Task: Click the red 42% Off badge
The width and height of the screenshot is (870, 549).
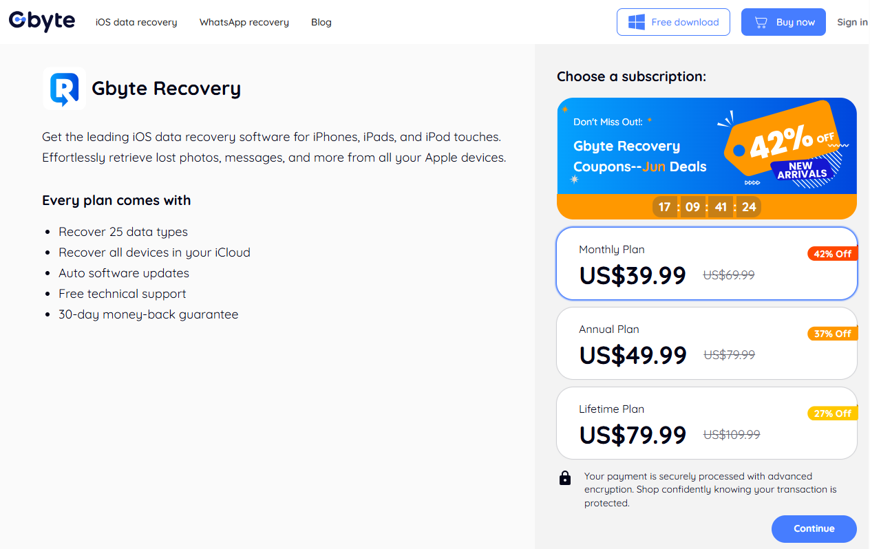Action: coord(832,254)
